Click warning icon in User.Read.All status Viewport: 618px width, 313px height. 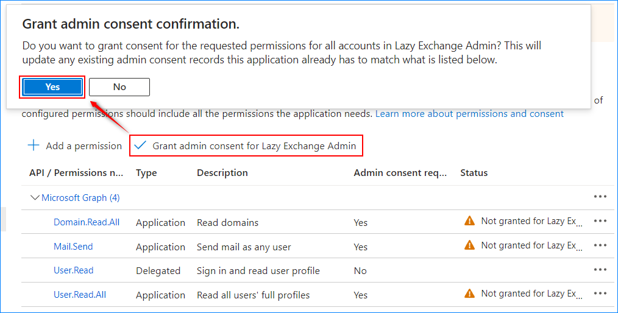[469, 294]
